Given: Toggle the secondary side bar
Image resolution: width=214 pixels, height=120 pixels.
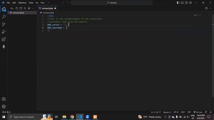Looking at the screenshot, I should coord(186,3).
